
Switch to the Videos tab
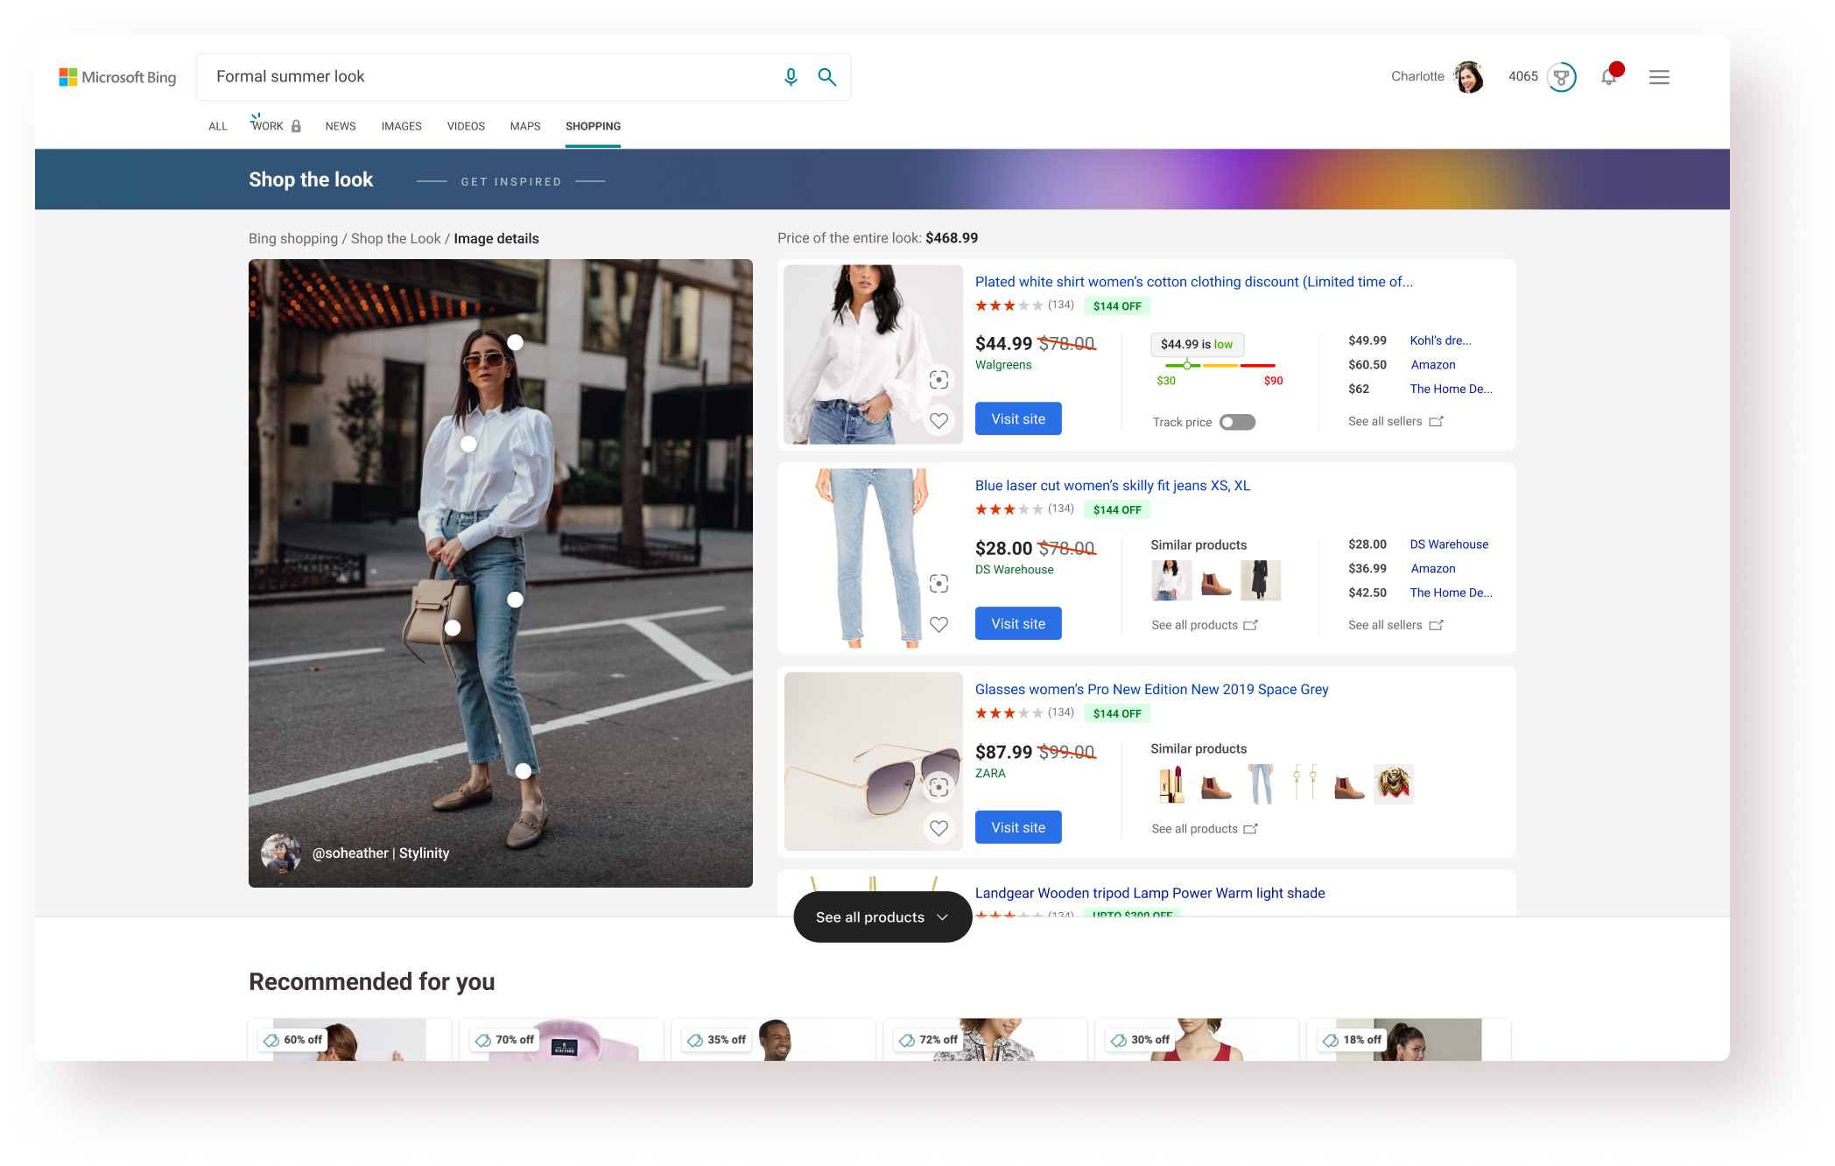pyautogui.click(x=466, y=126)
